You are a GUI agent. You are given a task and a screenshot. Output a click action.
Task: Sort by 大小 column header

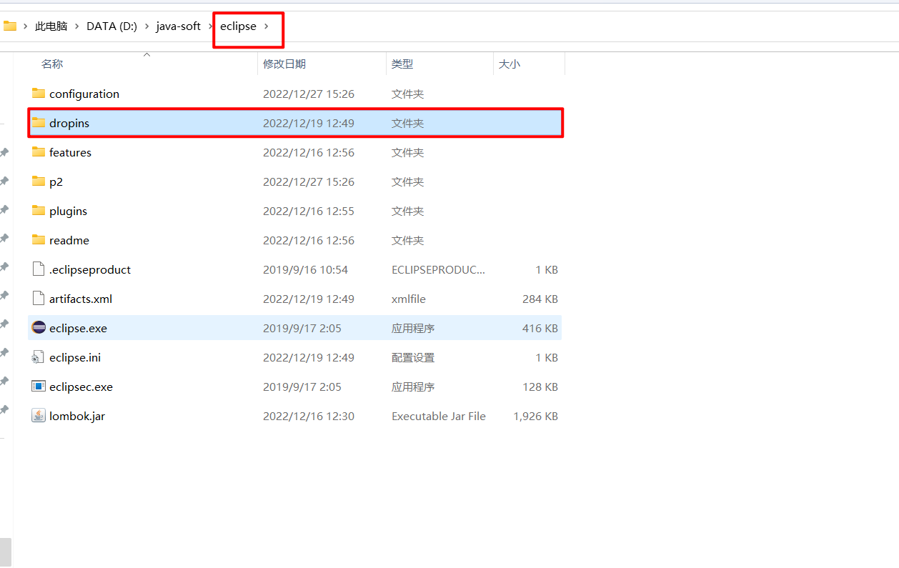tap(509, 64)
